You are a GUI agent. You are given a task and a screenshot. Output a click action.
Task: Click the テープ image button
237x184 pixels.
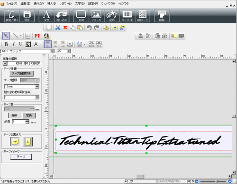21,157
